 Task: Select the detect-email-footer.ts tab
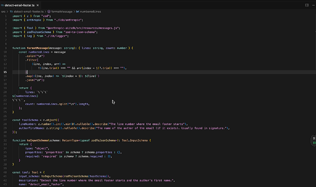click(x=20, y=5)
